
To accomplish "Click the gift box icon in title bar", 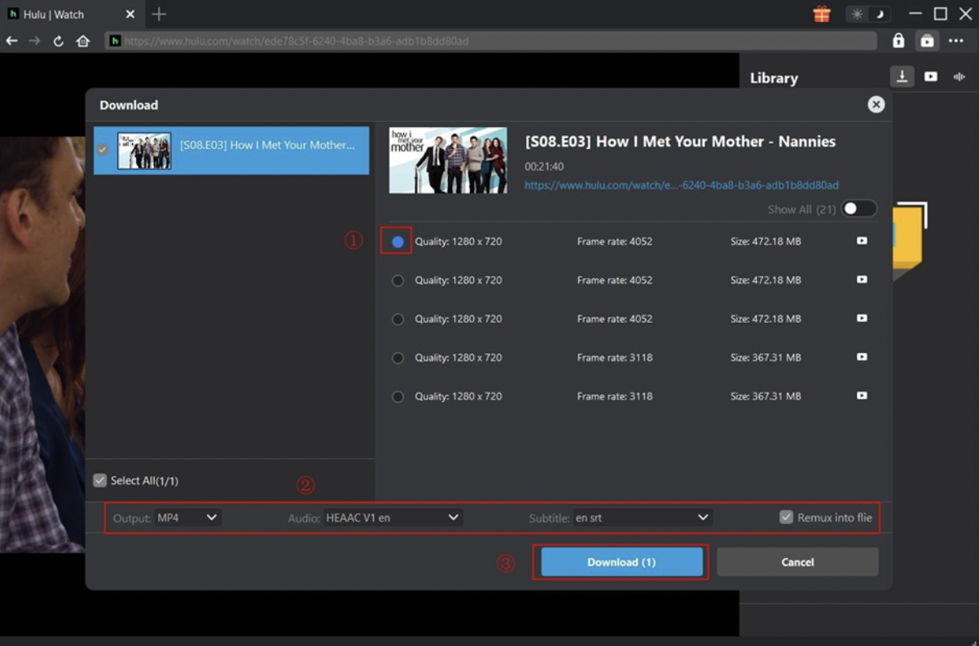I will click(822, 14).
